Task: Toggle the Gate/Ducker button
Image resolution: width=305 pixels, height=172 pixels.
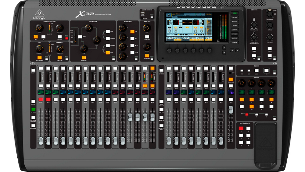Action: (40, 58)
